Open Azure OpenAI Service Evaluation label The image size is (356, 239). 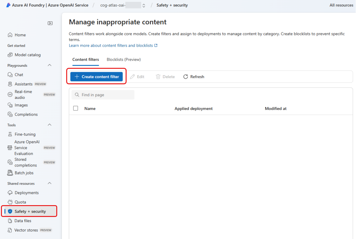[27, 148]
